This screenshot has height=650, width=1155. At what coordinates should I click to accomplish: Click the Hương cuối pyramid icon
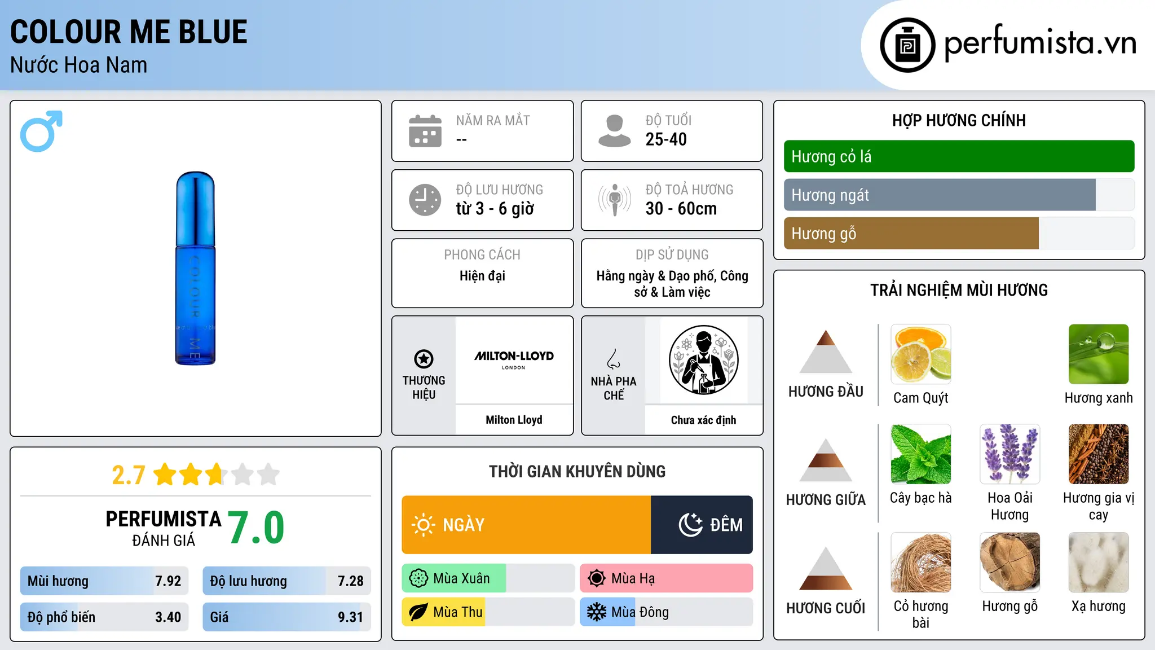pos(826,568)
